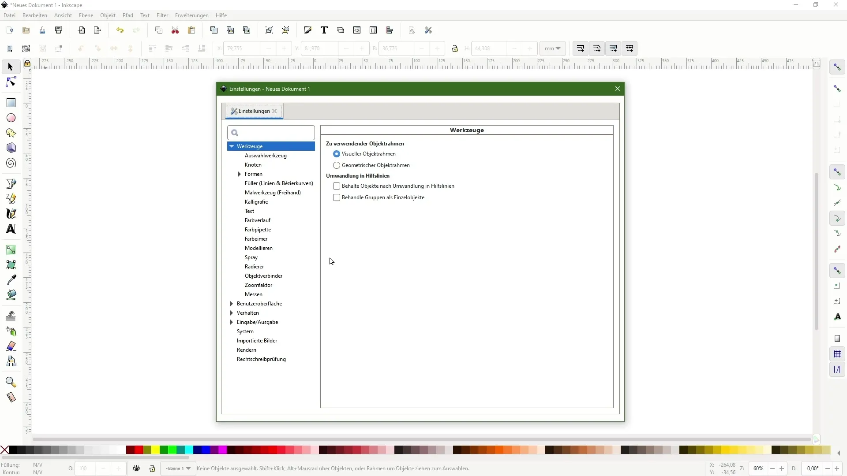Click the preferences wrench icon in toolbar
847x476 pixels.
pos(428,30)
